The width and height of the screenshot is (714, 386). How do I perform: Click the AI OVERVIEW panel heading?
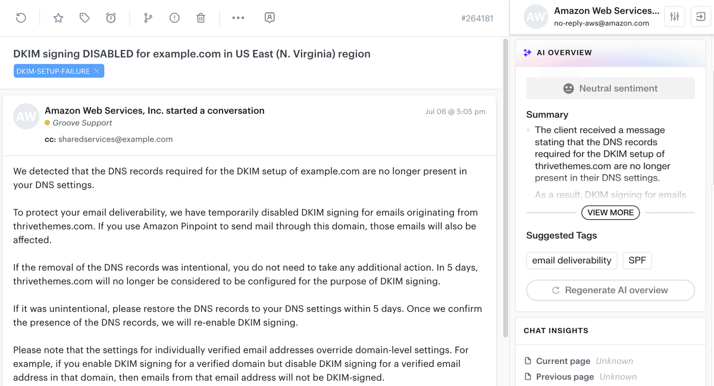click(x=564, y=52)
